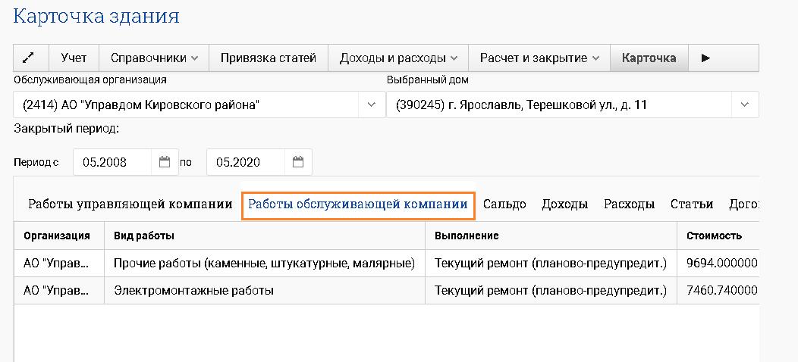Open calendar for period start date
The image size is (798, 362).
(165, 162)
